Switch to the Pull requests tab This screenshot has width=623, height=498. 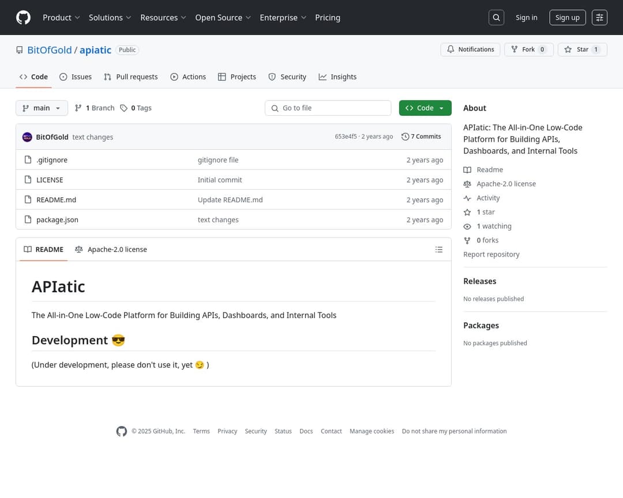pos(131,77)
